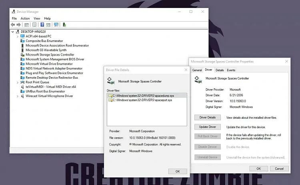Image resolution: width=300 pixels, height=185 pixels.
Task: Click the Wirecast Virtual Microphone Driver speaker icon
Action: (22, 96)
